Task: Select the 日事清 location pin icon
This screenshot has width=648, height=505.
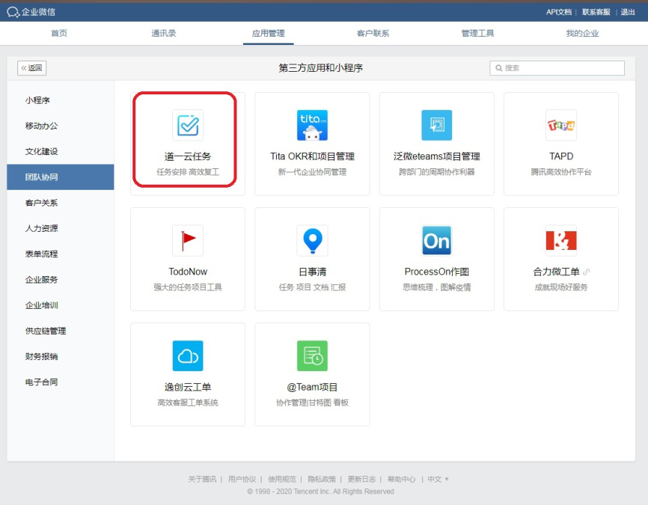Action: [x=312, y=241]
